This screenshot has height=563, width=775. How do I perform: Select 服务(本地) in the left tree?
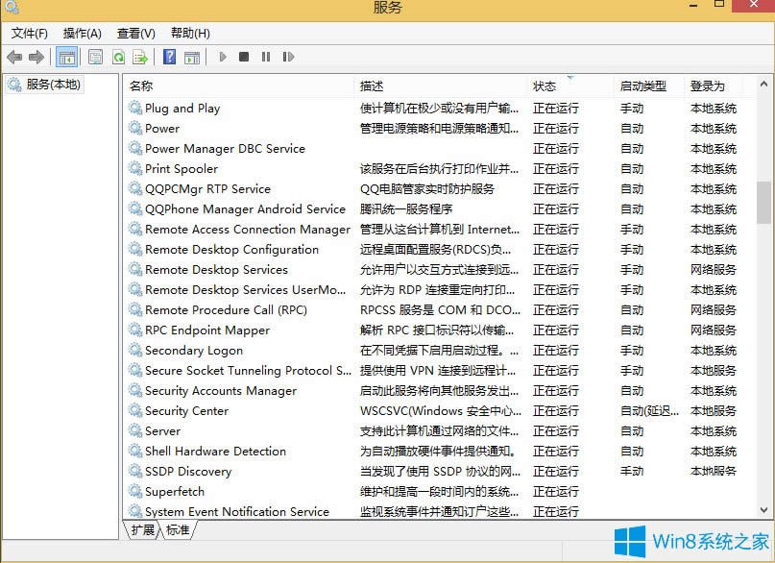click(48, 84)
